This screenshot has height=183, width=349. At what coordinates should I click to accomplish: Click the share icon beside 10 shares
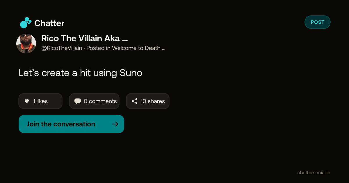pos(134,101)
